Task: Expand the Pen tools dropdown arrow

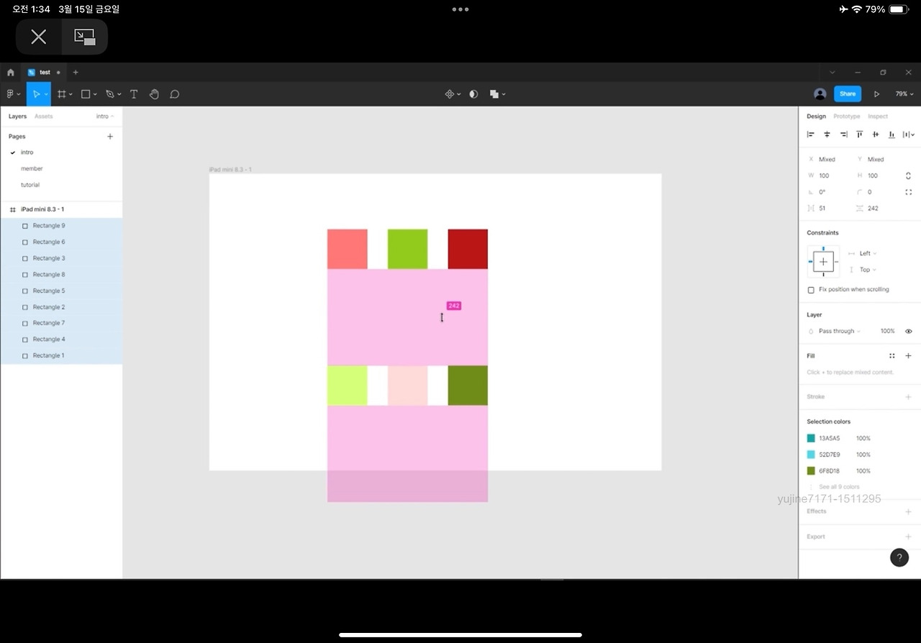Action: pyautogui.click(x=119, y=95)
